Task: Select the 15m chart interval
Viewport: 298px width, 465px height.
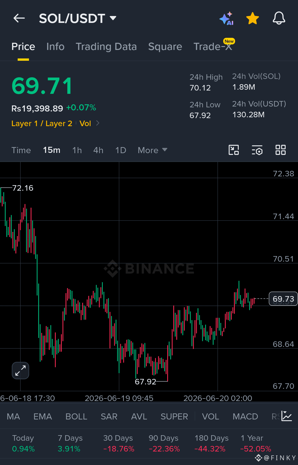Action: tap(52, 150)
